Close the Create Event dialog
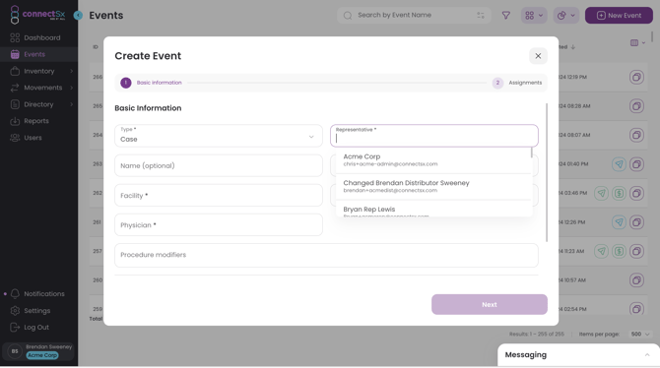660x368 pixels. (538, 56)
